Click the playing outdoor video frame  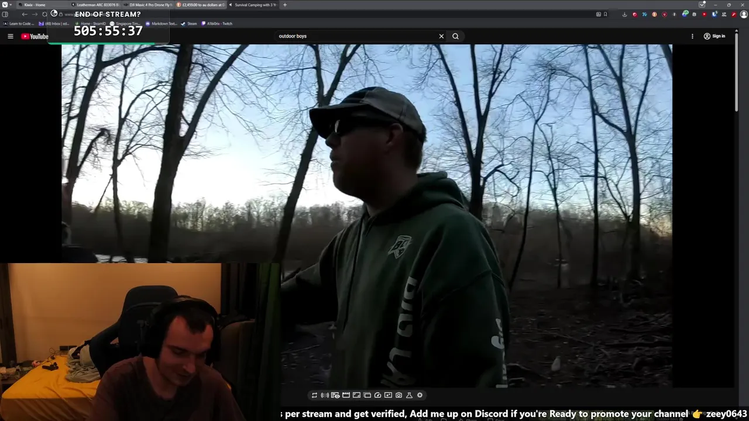[367, 216]
